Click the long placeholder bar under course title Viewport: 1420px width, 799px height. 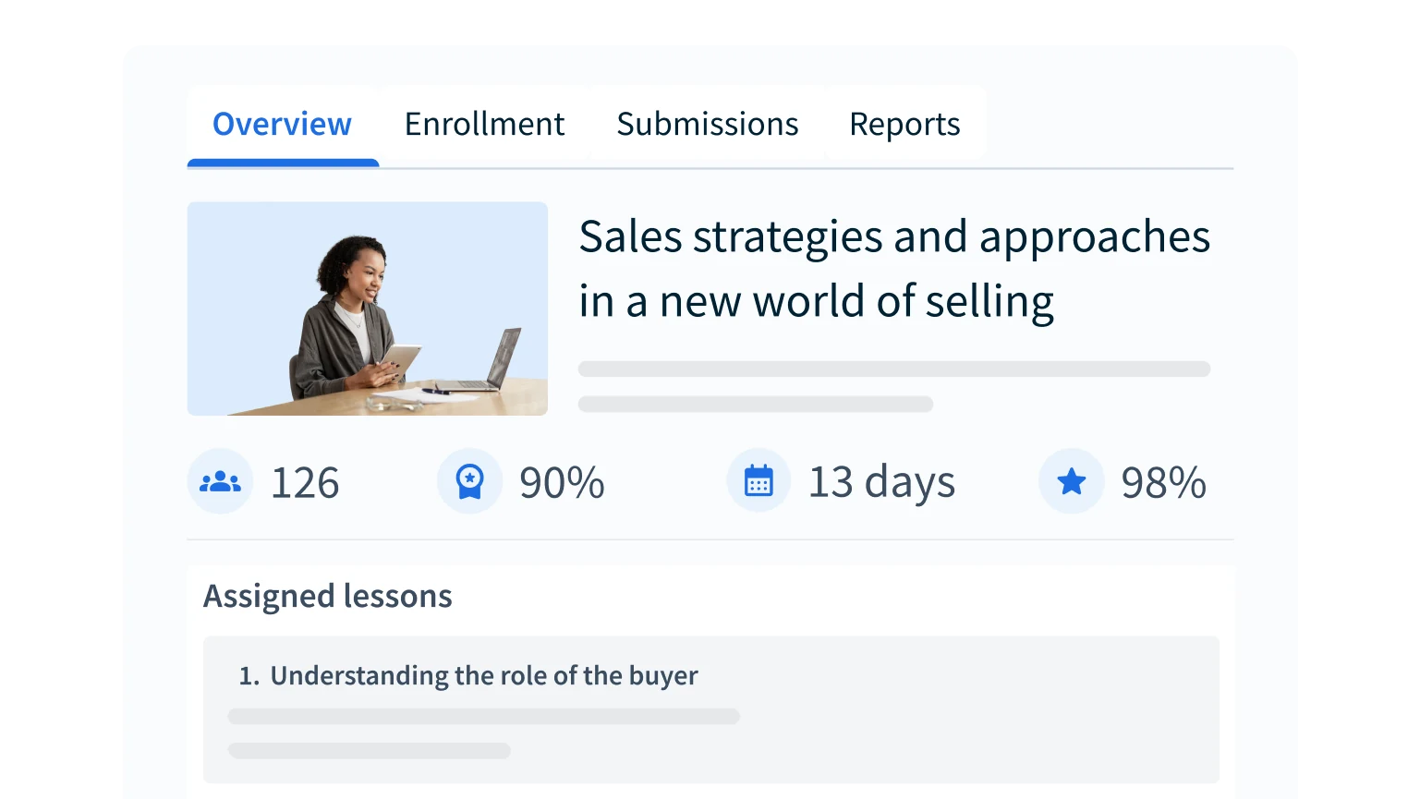tap(893, 369)
